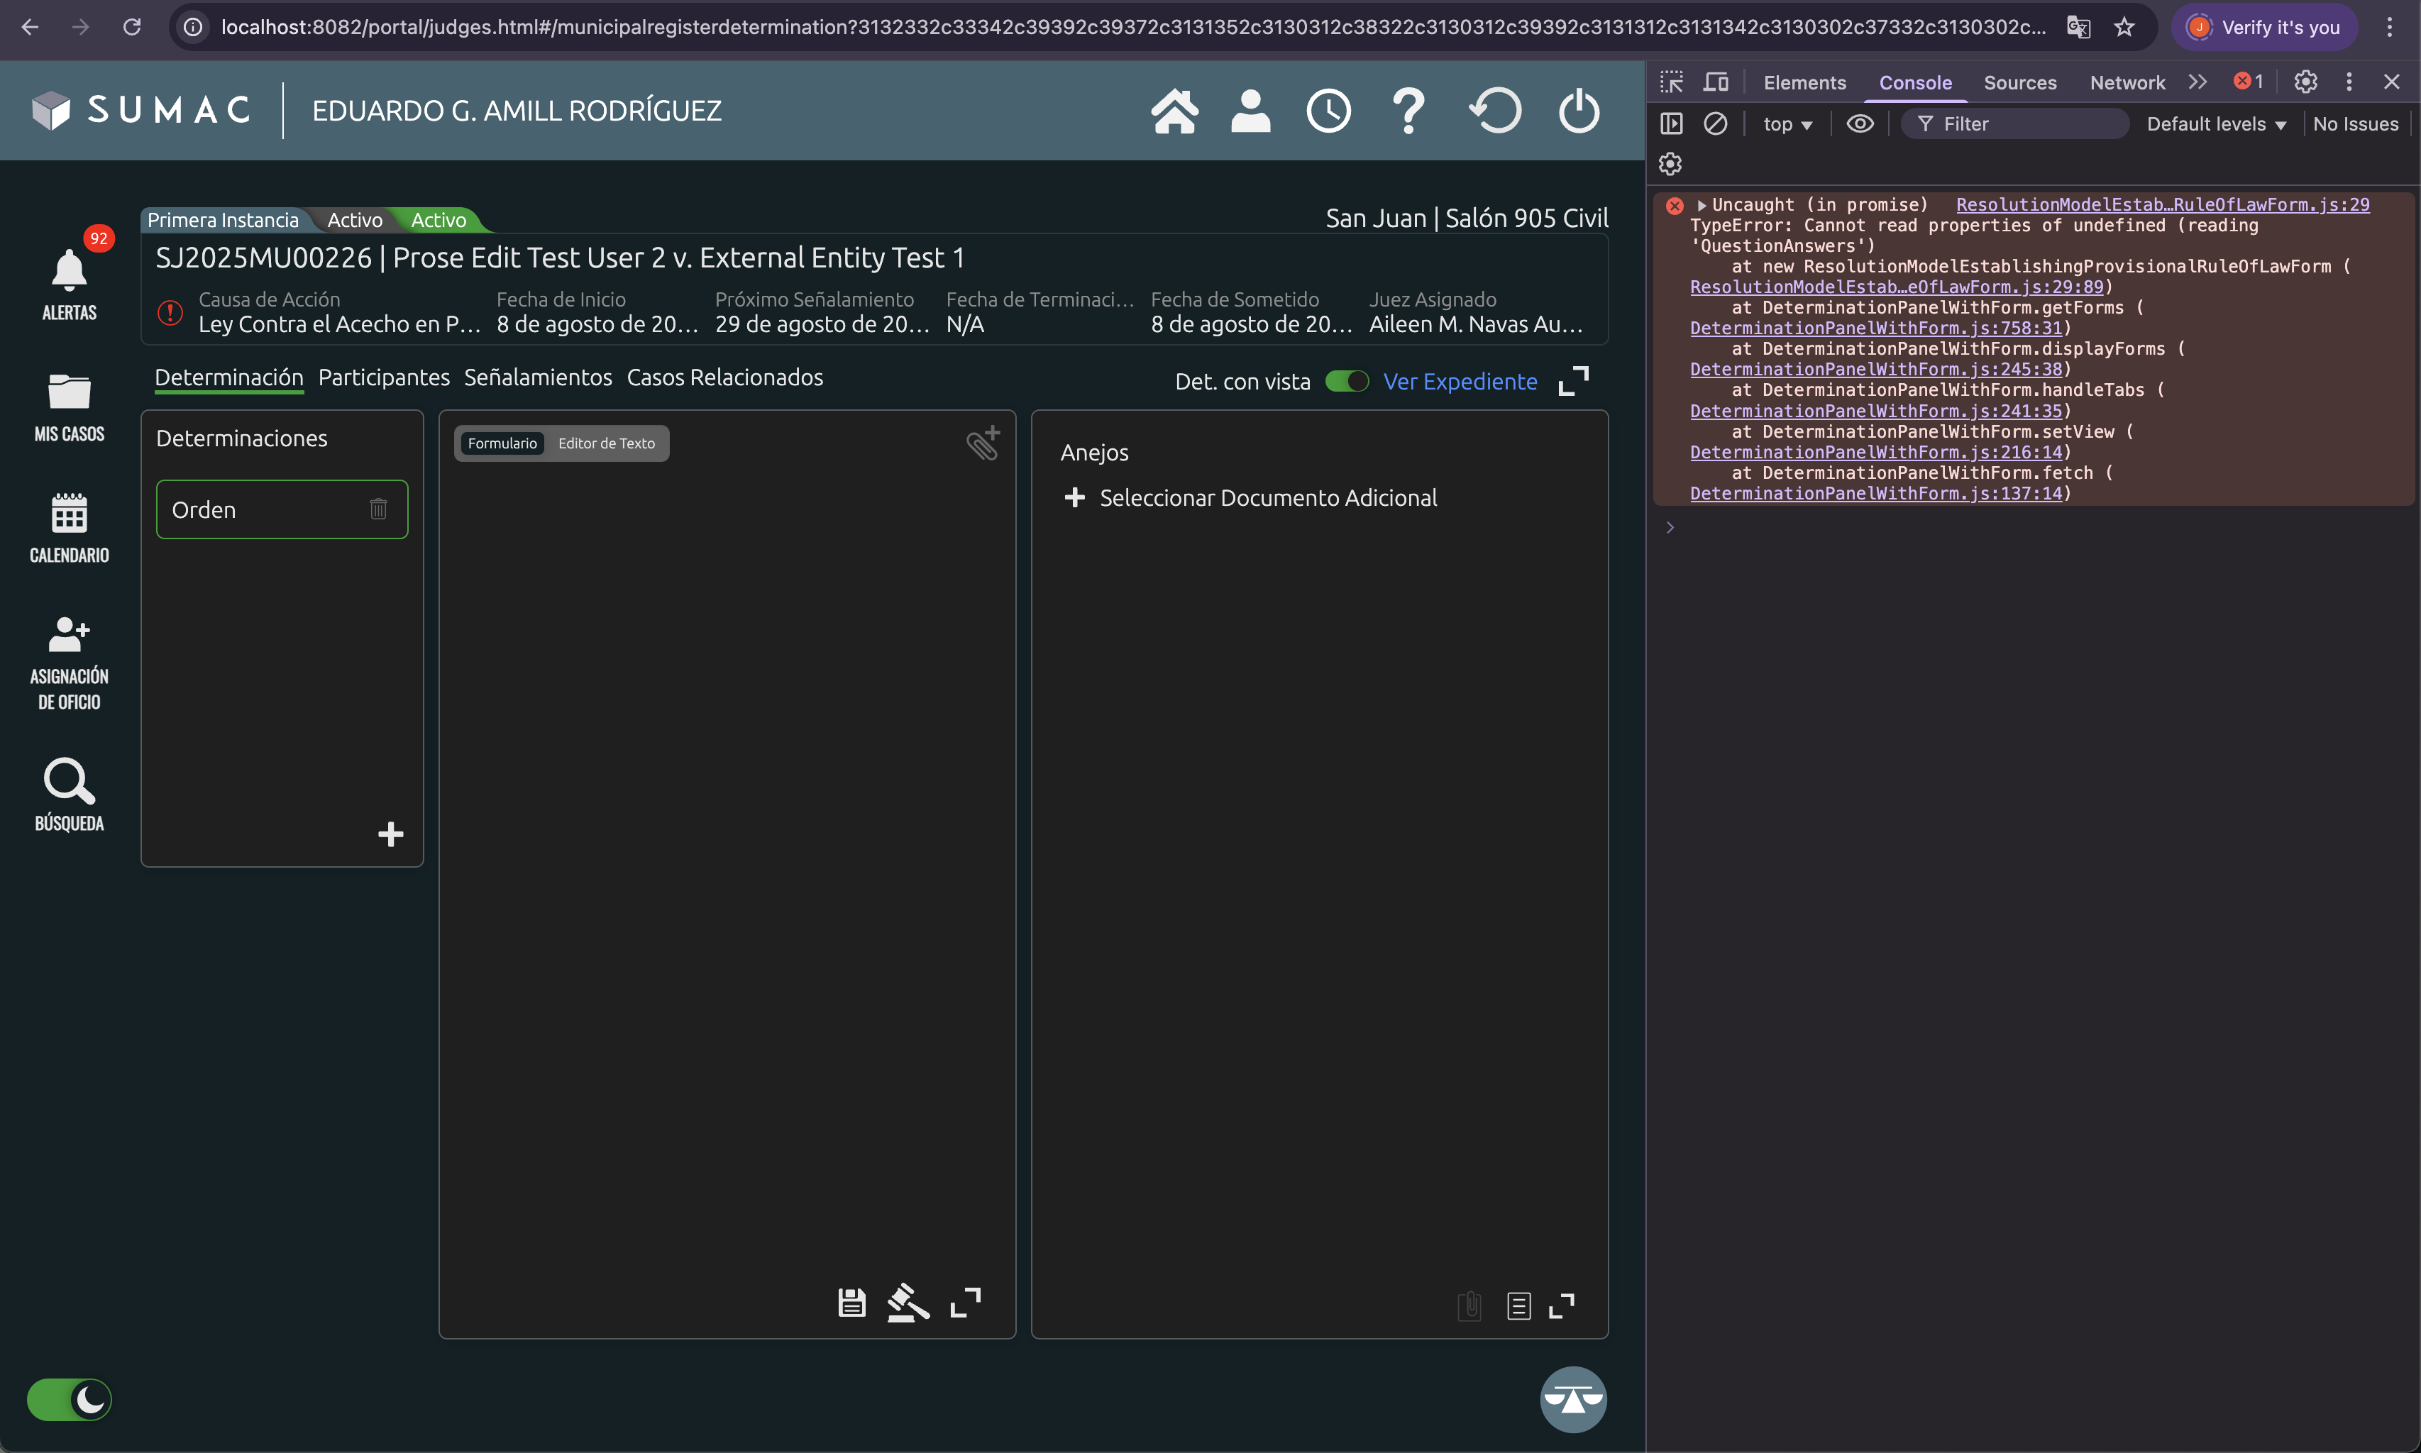Toggle the Det. con vista switch
Screen dimensions: 2421x1453
1346,381
